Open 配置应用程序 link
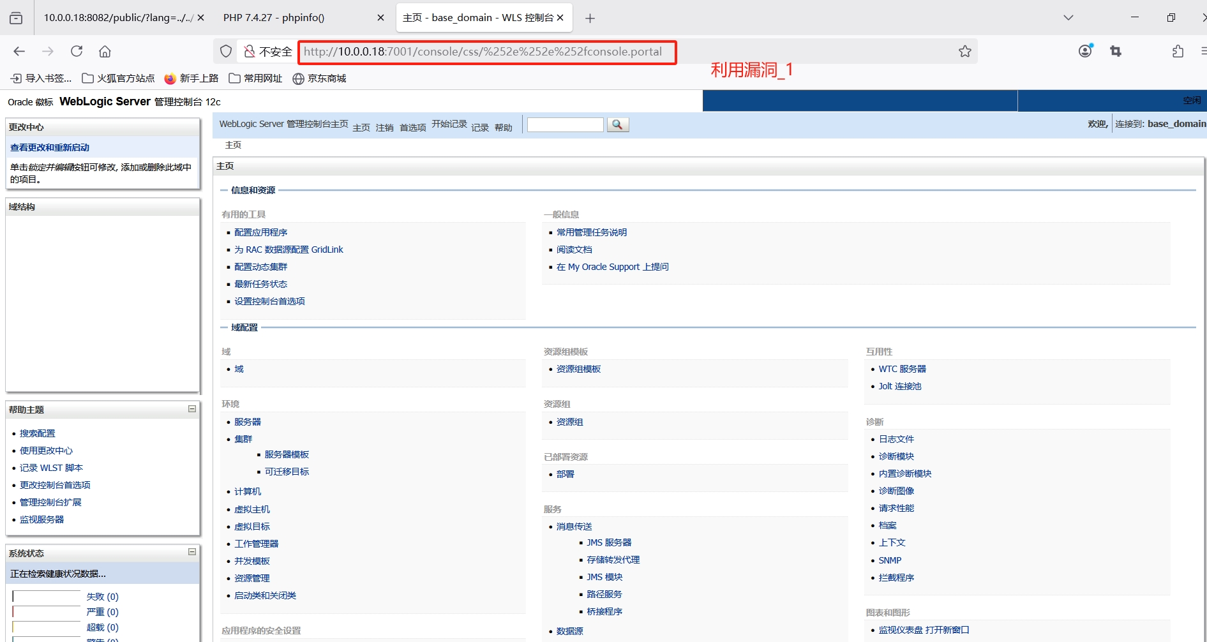The image size is (1207, 642). click(x=261, y=232)
